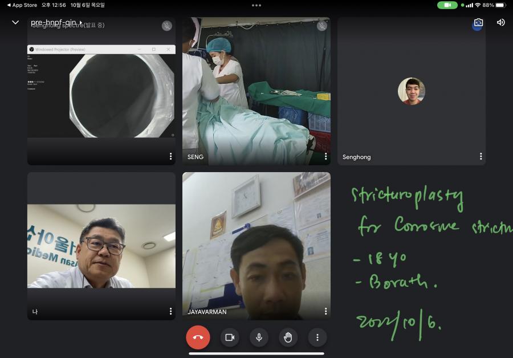Image resolution: width=513 pixels, height=358 pixels.
Task: Tap muted mic indicator on SENG tile
Action: [x=322, y=26]
